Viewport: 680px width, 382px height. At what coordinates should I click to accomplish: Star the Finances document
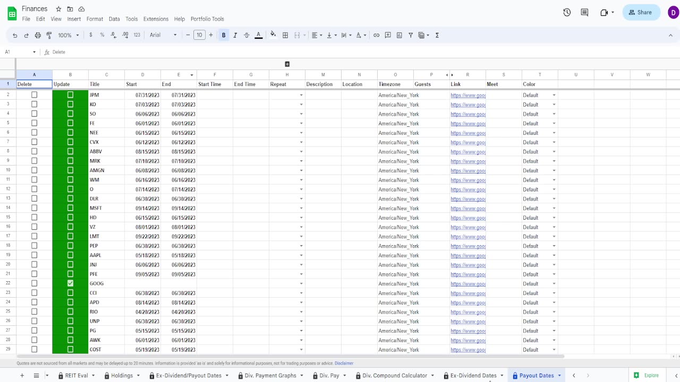[58, 9]
